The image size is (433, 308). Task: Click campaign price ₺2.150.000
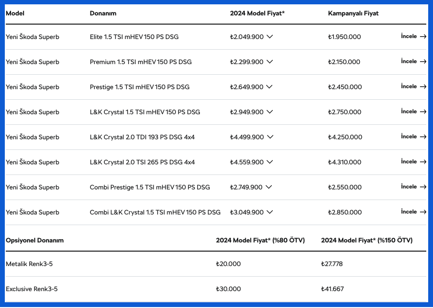point(344,62)
